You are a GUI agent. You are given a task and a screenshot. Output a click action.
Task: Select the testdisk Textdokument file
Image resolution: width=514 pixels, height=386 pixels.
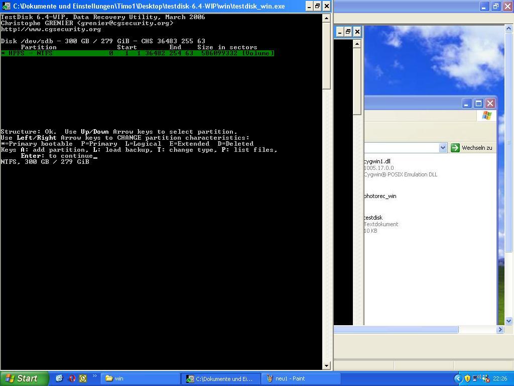click(380, 224)
